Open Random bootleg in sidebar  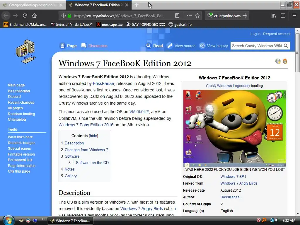pyautogui.click(x=21, y=114)
